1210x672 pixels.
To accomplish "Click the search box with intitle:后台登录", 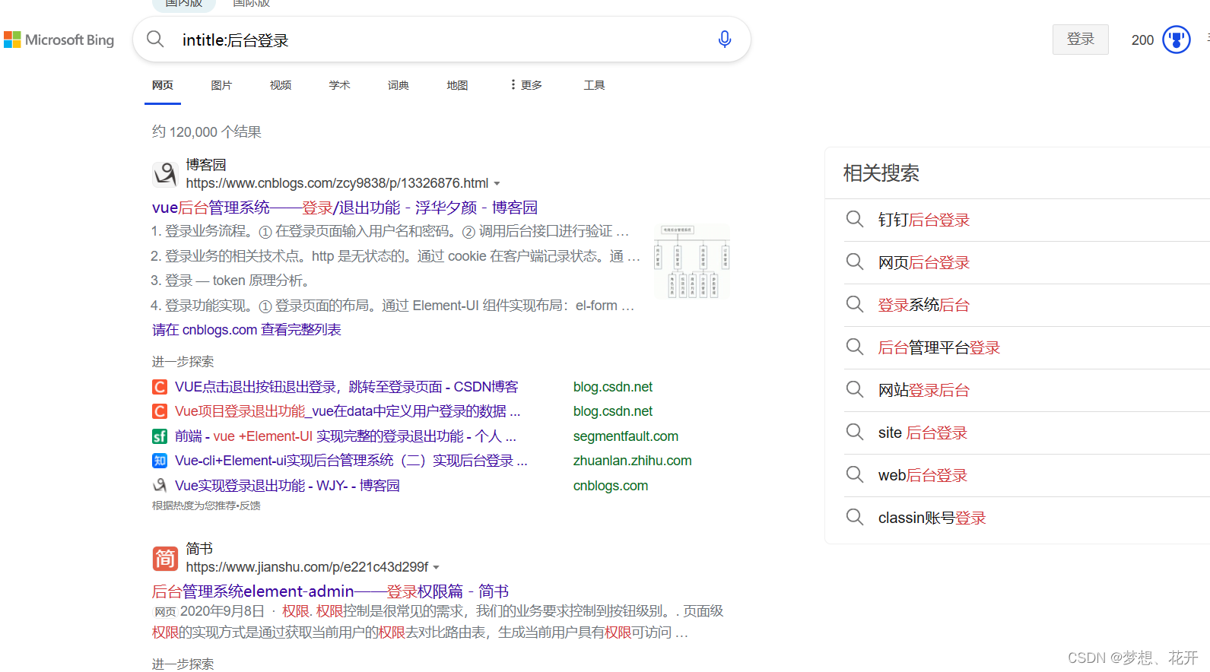I will point(441,40).
